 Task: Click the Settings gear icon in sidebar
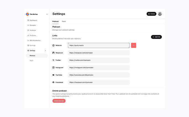click(x=28, y=51)
